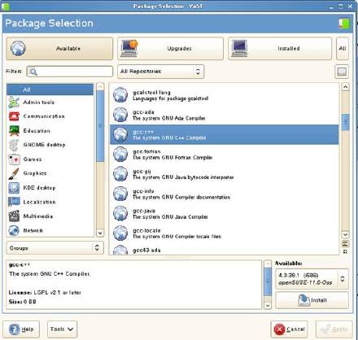Open the All Repositories dropdown

click(160, 72)
